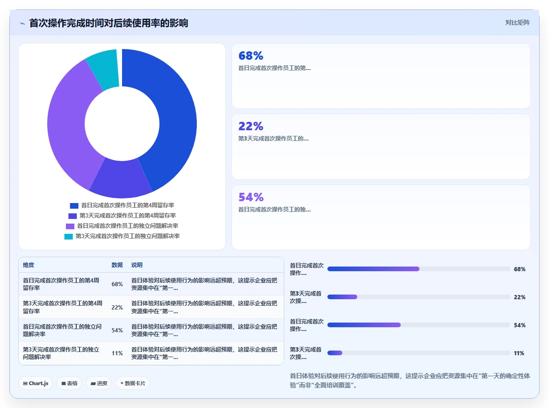Click the 数据卡片 tag chip
549x408 pixels.
[x=133, y=383]
